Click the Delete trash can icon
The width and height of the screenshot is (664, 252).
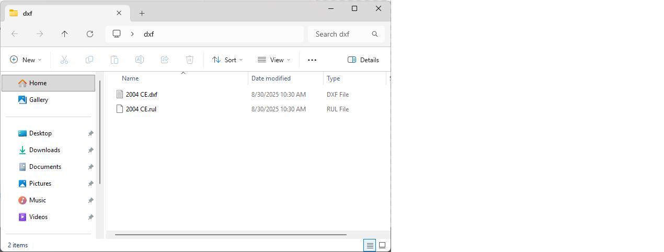click(x=190, y=60)
